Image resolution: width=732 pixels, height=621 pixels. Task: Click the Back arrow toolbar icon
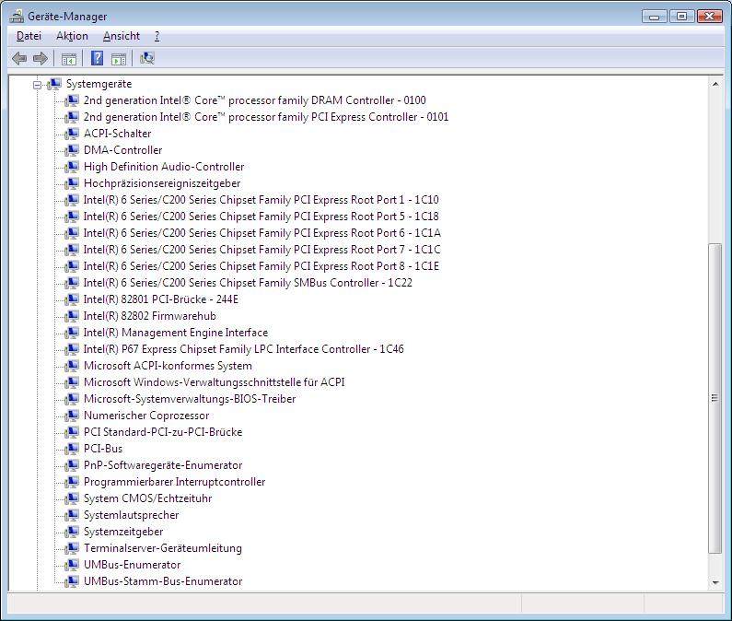pyautogui.click(x=19, y=58)
